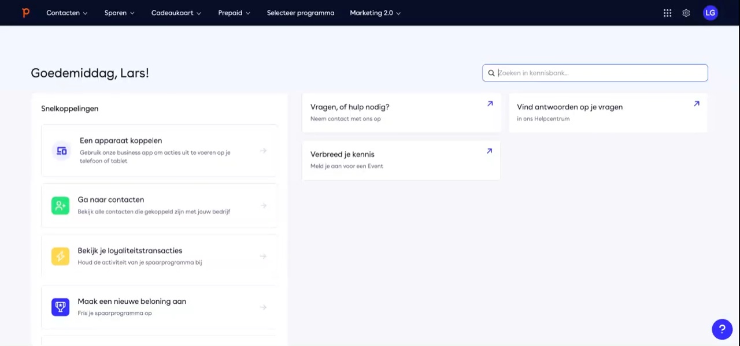Click the arrow on 'Bekijk je loyaliteitstransacties' row
This screenshot has height=346, width=740.
coord(263,256)
